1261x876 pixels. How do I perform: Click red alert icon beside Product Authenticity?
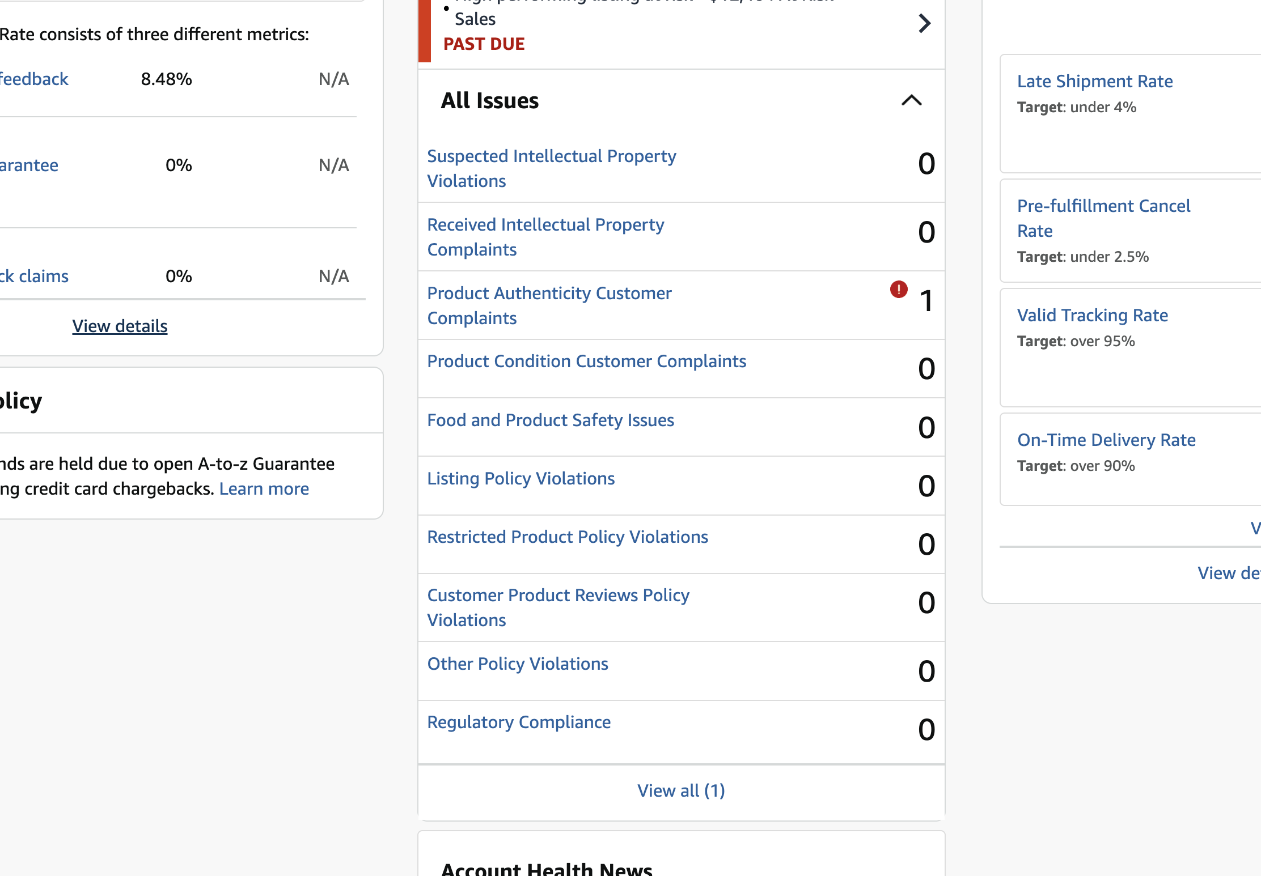[x=899, y=290]
